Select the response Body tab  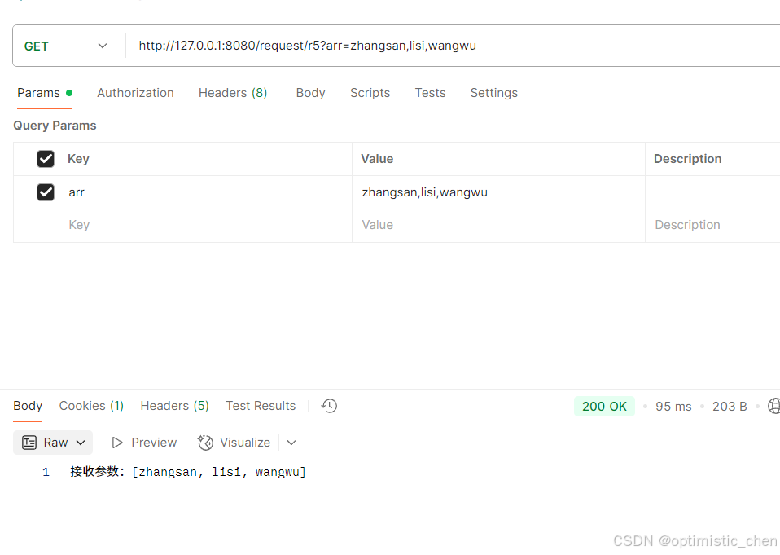coord(28,406)
